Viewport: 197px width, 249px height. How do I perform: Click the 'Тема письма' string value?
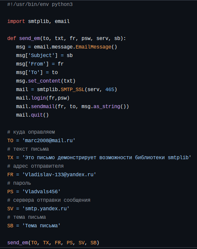[x=41, y=226]
